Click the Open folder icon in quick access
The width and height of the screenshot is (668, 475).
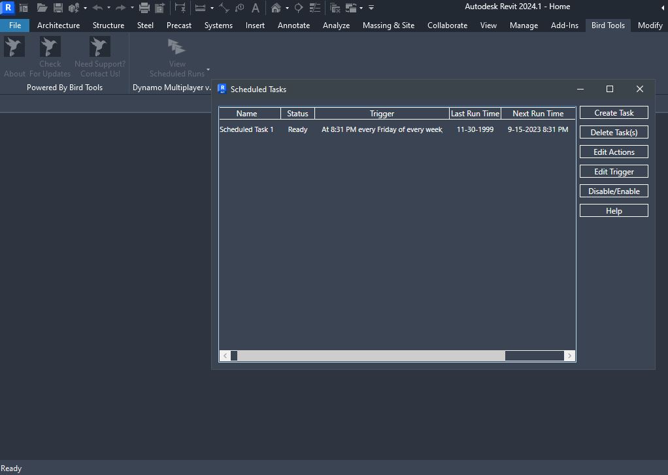[x=42, y=8]
